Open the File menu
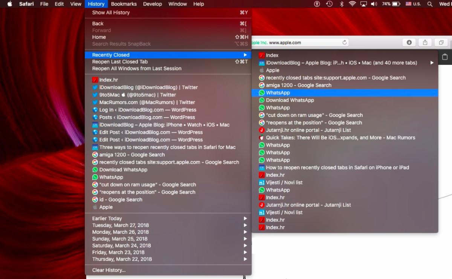 (x=44, y=4)
